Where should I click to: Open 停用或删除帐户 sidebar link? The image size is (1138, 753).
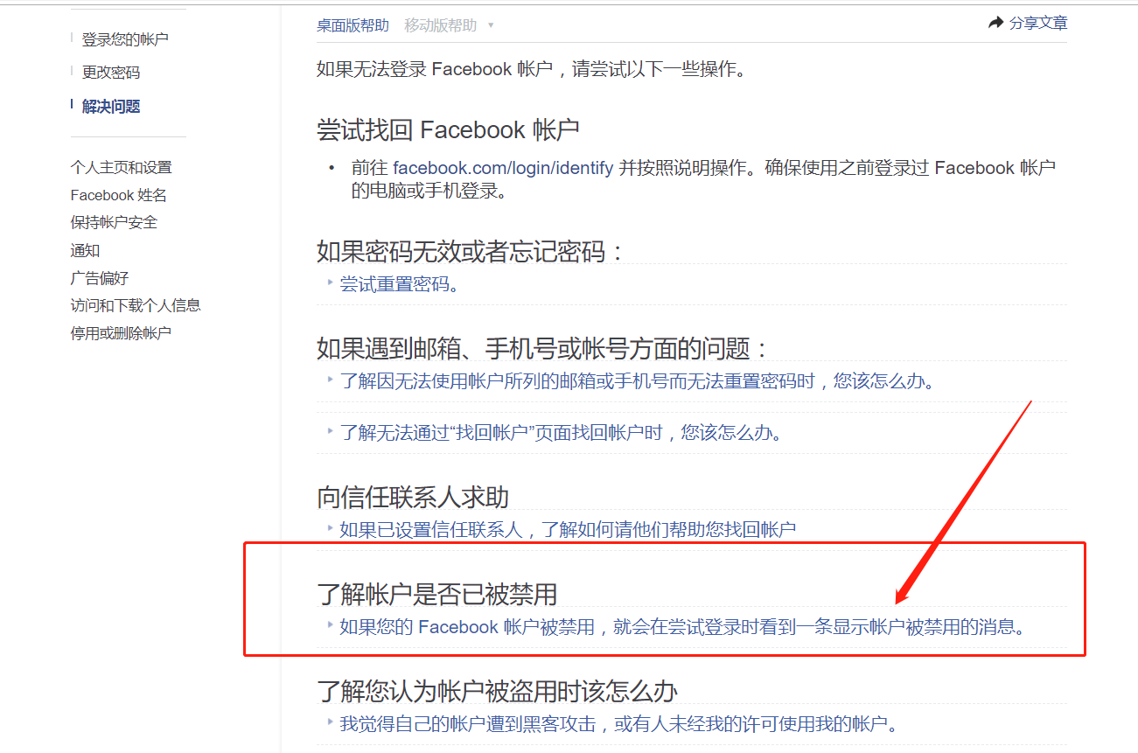pyautogui.click(x=122, y=333)
